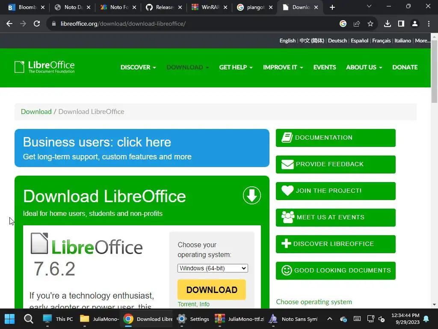The image size is (438, 329).
Task: Bookmark this page with the star icon
Action: click(370, 24)
